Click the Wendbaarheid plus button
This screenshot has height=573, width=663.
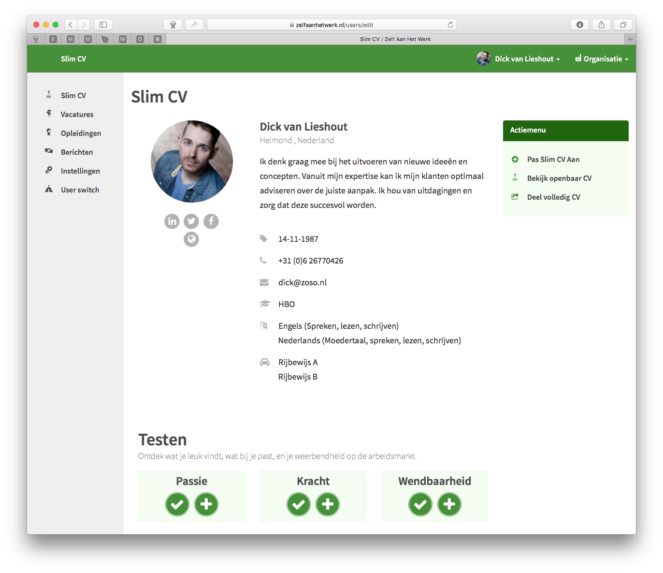pyautogui.click(x=449, y=504)
